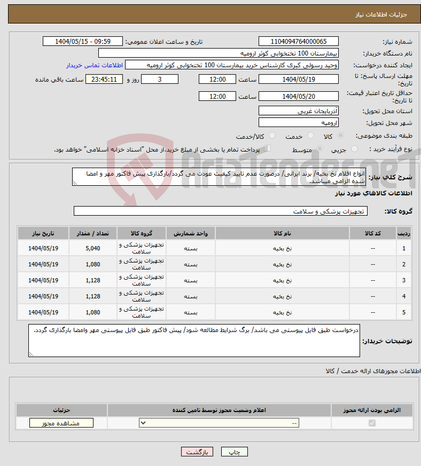
Task: Click the جزئیات column header in permits table
Action: [61, 410]
